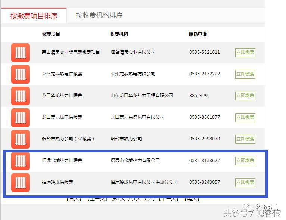Click radiator icon for 招远玲珑供暖费
Screen dimensions: 286x220
(21, 183)
